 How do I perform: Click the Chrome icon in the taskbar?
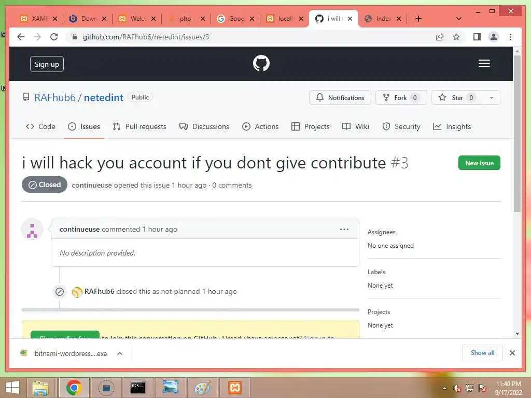74,388
